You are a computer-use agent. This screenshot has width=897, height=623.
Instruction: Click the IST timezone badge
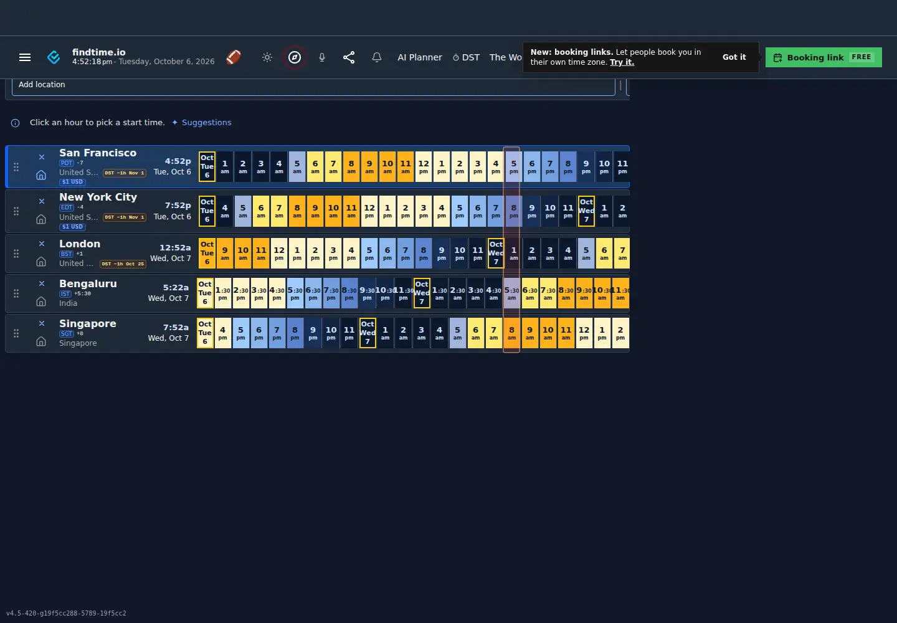point(65,294)
